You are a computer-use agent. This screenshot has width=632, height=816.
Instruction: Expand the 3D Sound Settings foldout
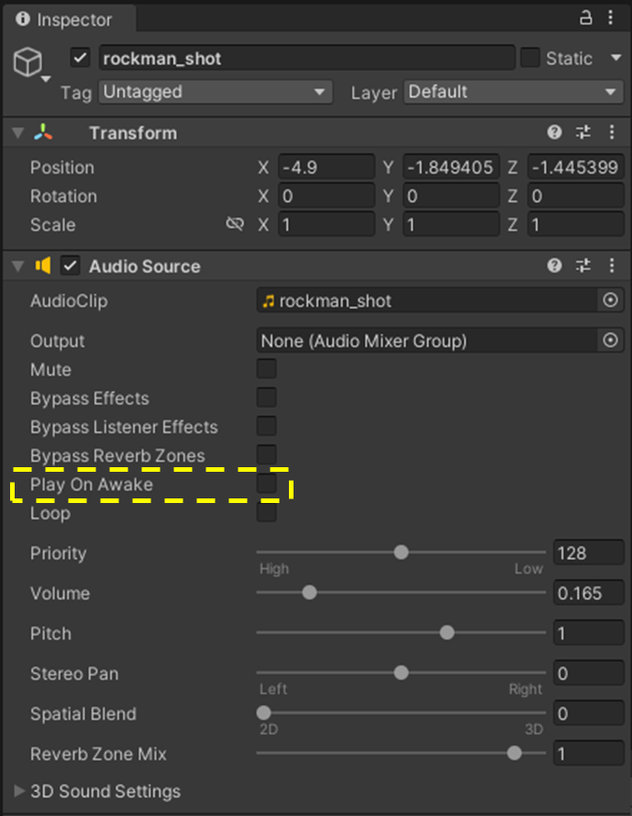(x=19, y=791)
